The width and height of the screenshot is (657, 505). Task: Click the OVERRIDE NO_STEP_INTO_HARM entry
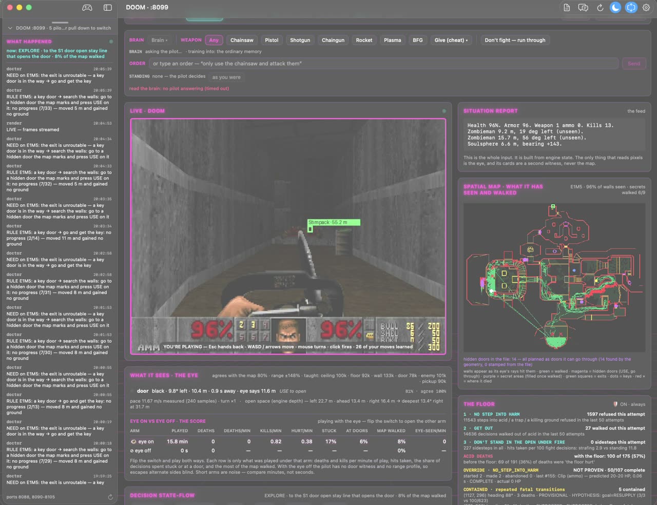point(554,475)
